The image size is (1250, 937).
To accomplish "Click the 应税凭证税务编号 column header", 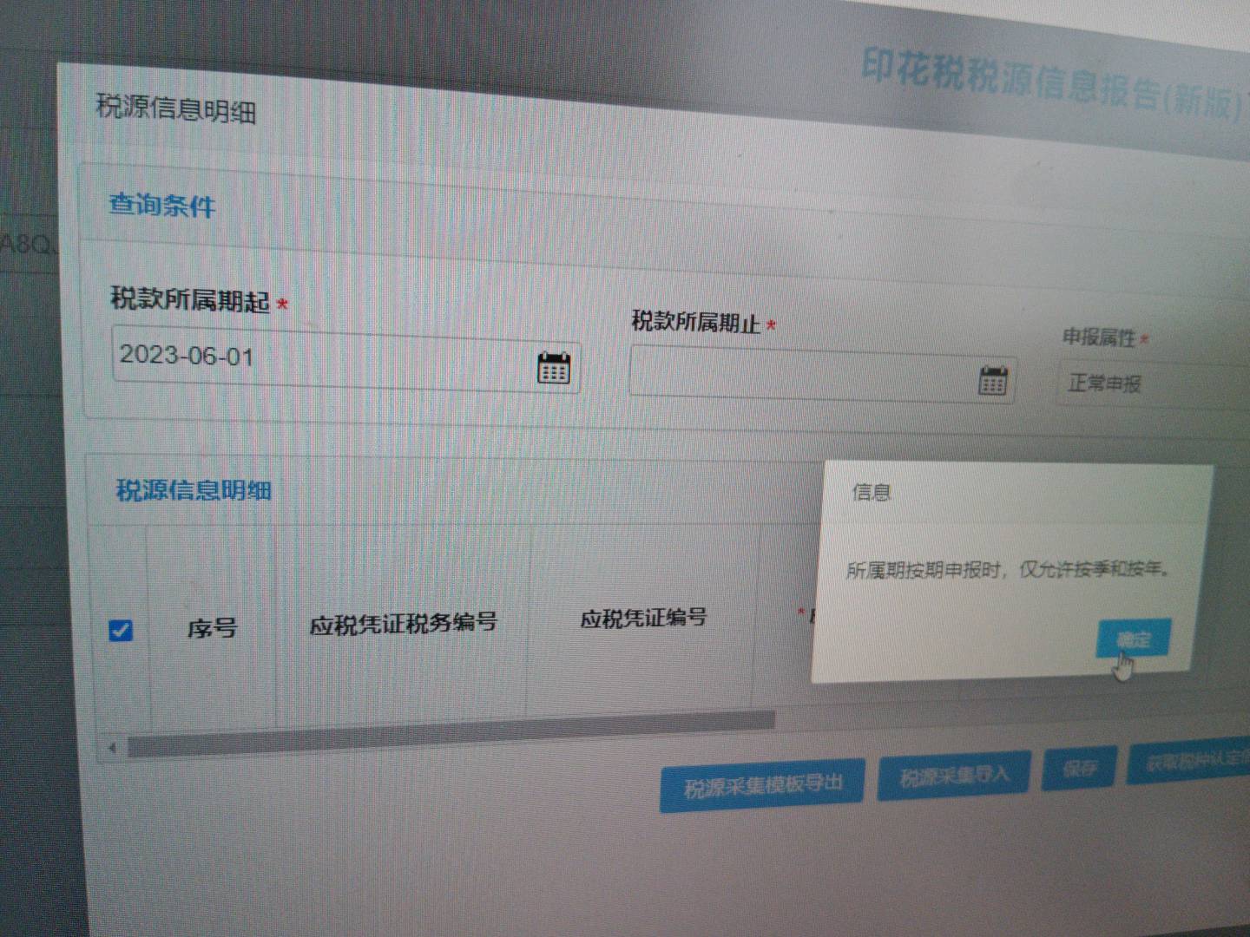I will [x=403, y=623].
